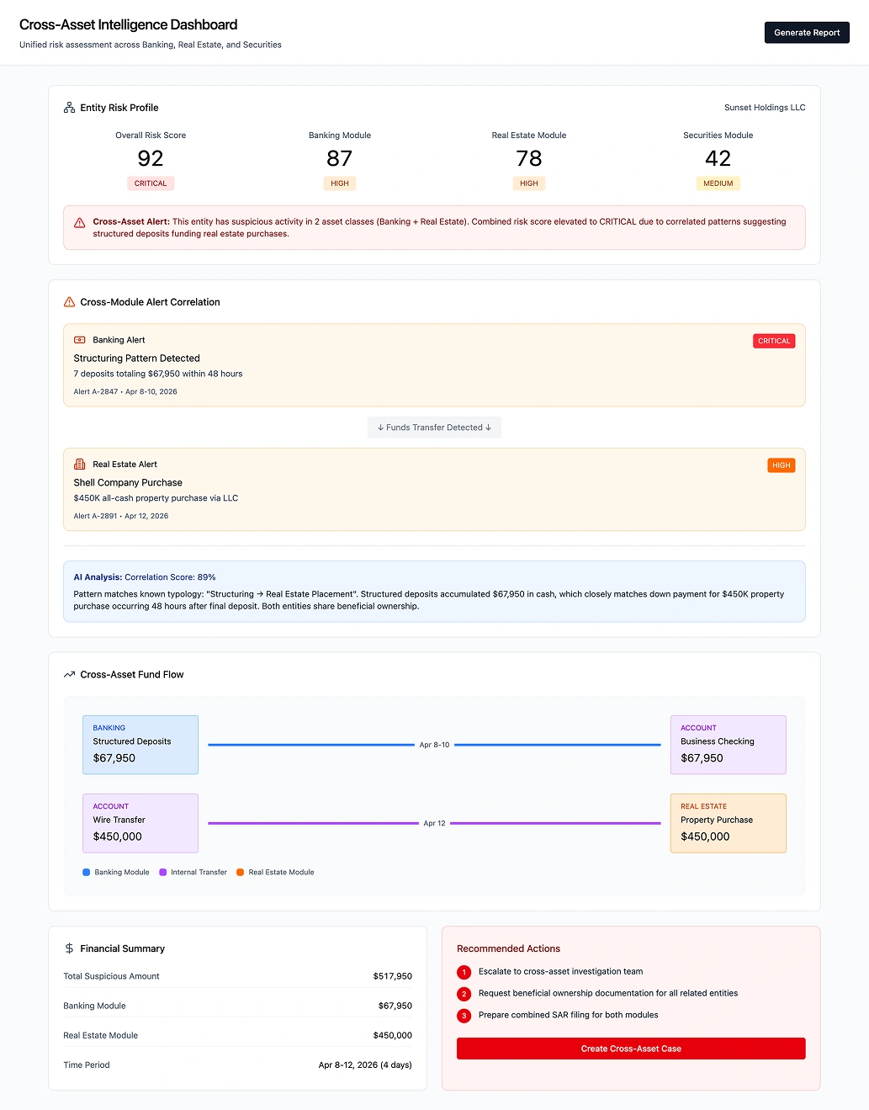Toggle the Real Estate Module legend marker

coord(240,872)
